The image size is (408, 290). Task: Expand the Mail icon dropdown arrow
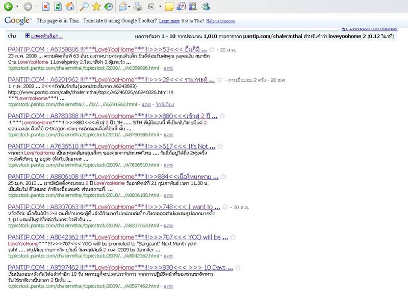point(130,7)
